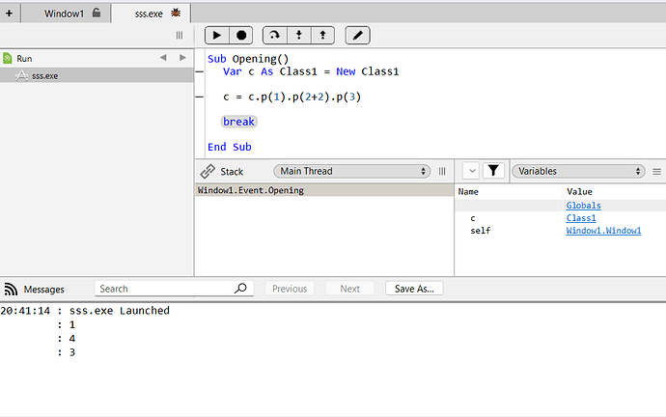
Task: Stop the debugger with the Stop button
Action: tap(241, 36)
